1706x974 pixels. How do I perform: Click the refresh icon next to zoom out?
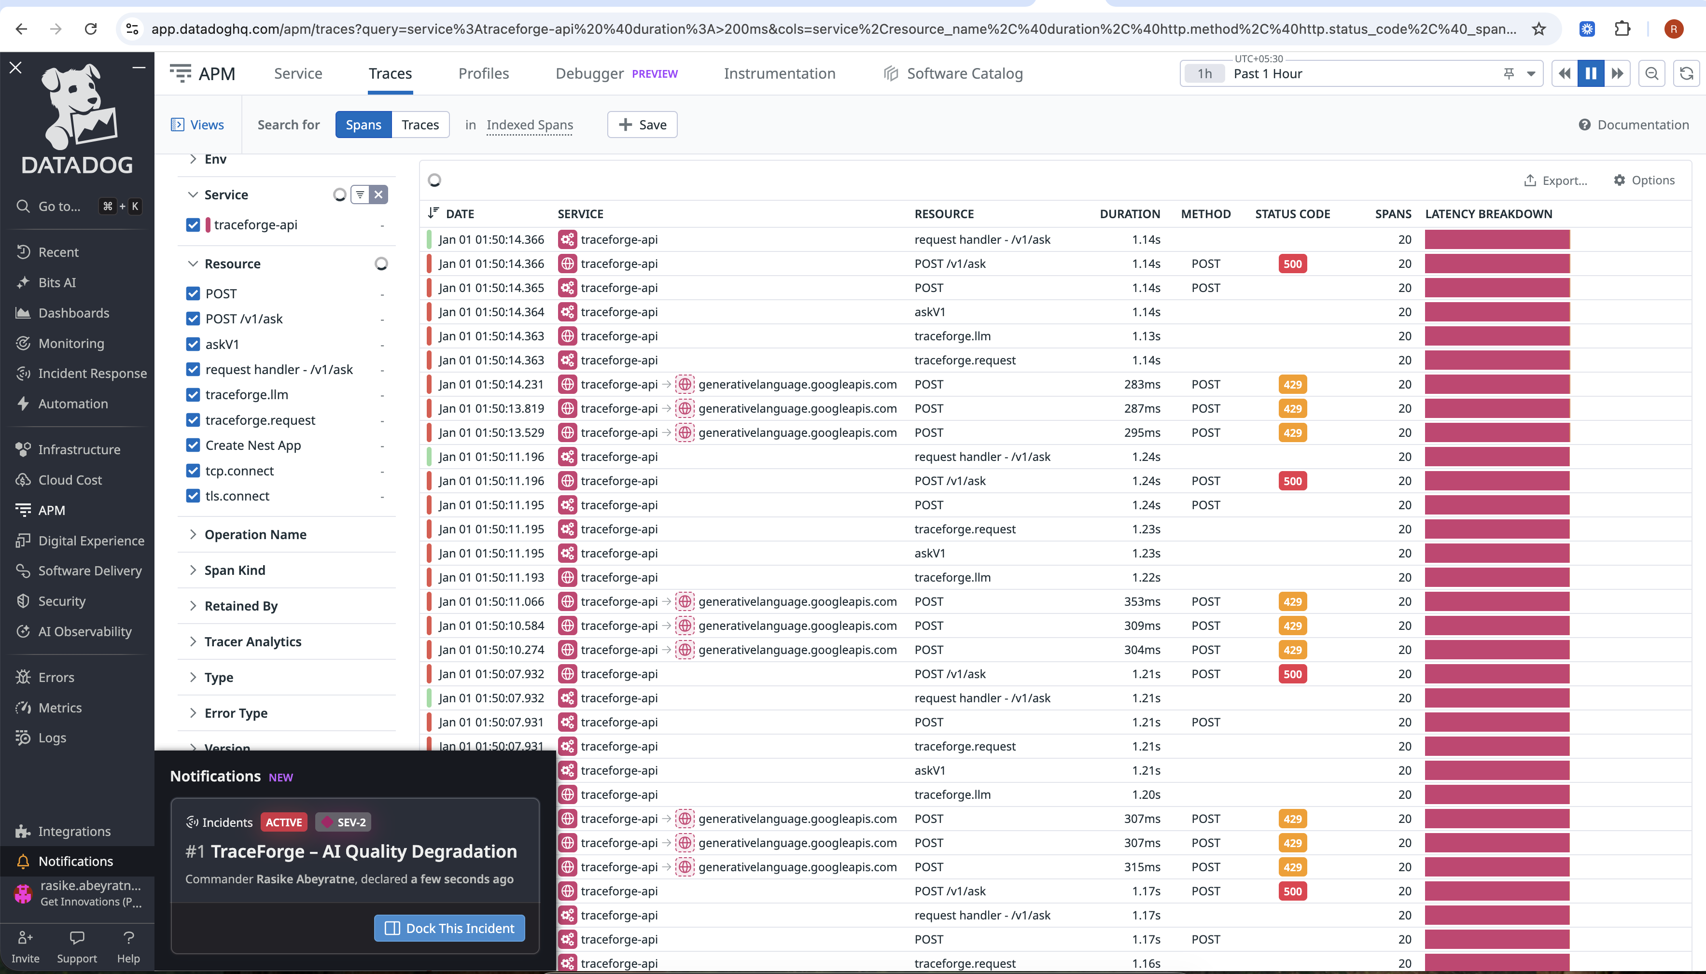click(x=1687, y=73)
